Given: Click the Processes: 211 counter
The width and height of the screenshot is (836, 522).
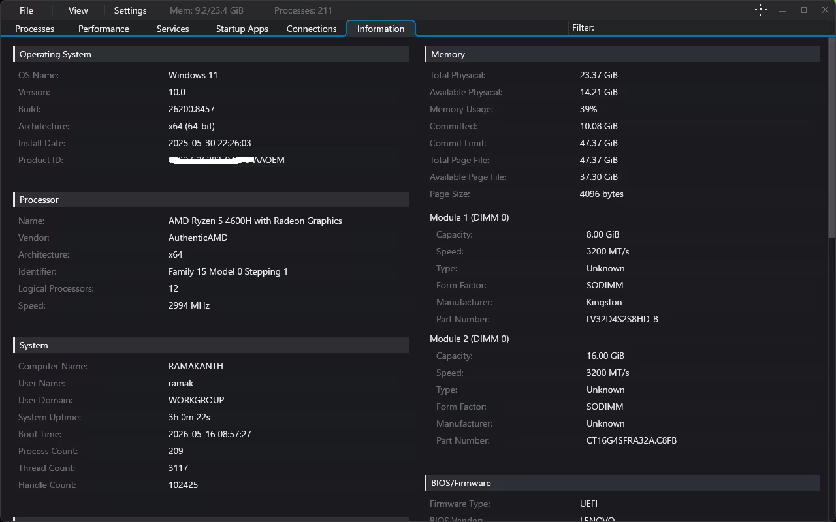Looking at the screenshot, I should [303, 10].
